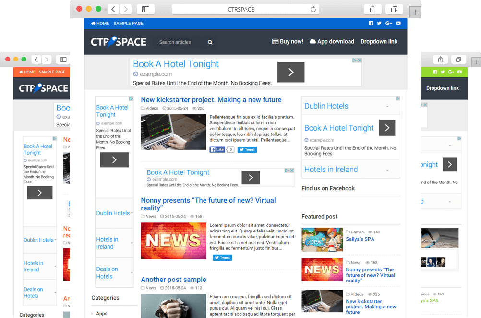Click the forward arrow in the center browser toolbar

point(126,9)
